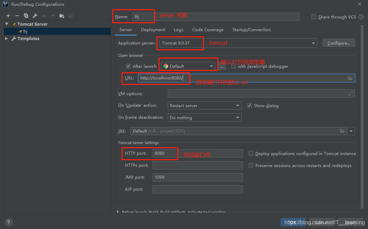Check Deploy applications configured in Tomcat instance
Screen dimensions: 368x229
pyautogui.click(x=251, y=153)
